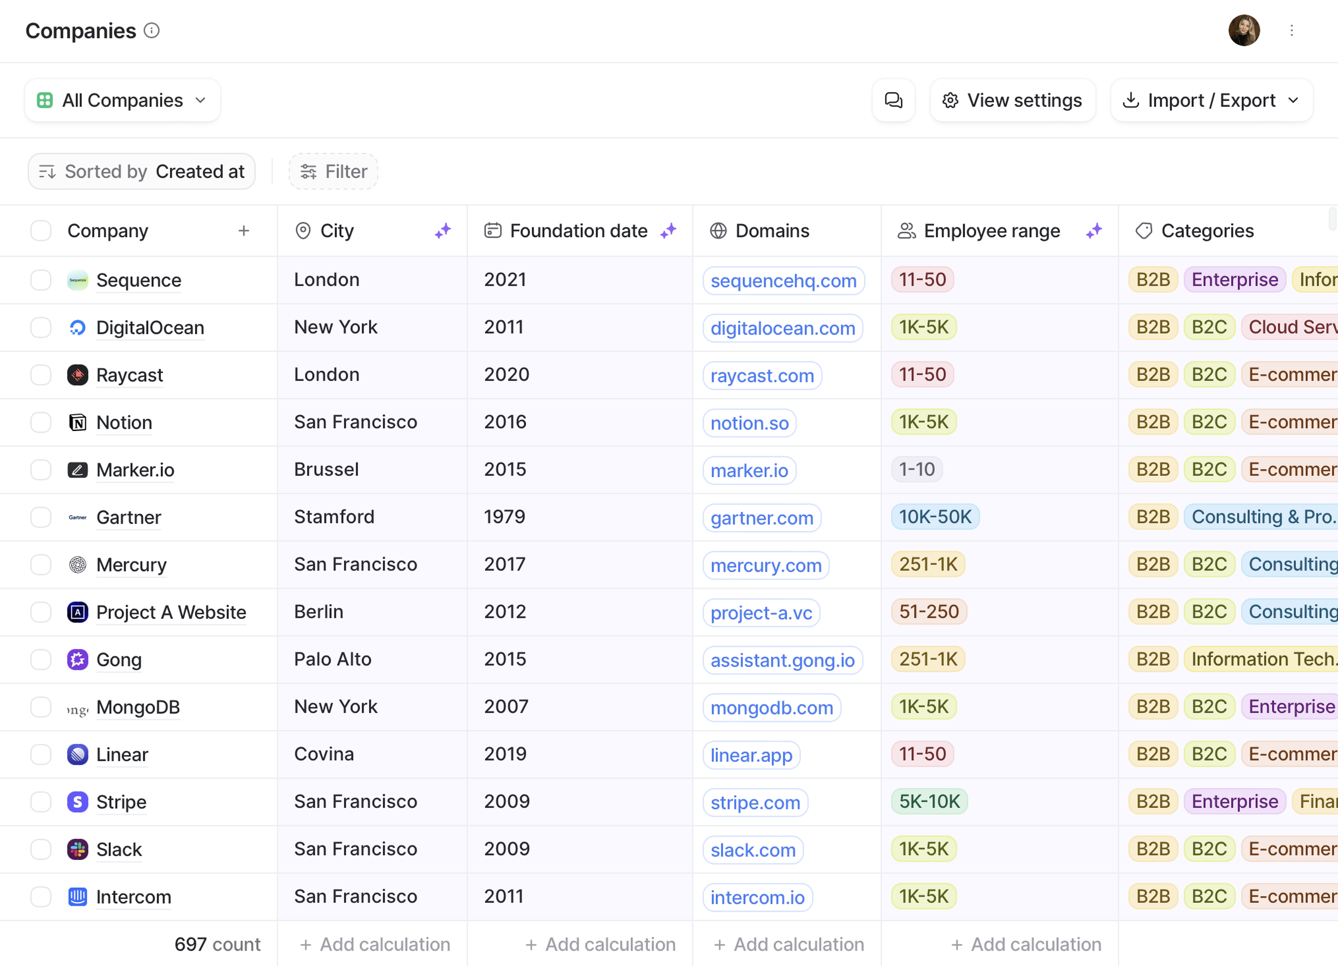Click the plus icon in Company column header
This screenshot has width=1338, height=966.
[244, 231]
